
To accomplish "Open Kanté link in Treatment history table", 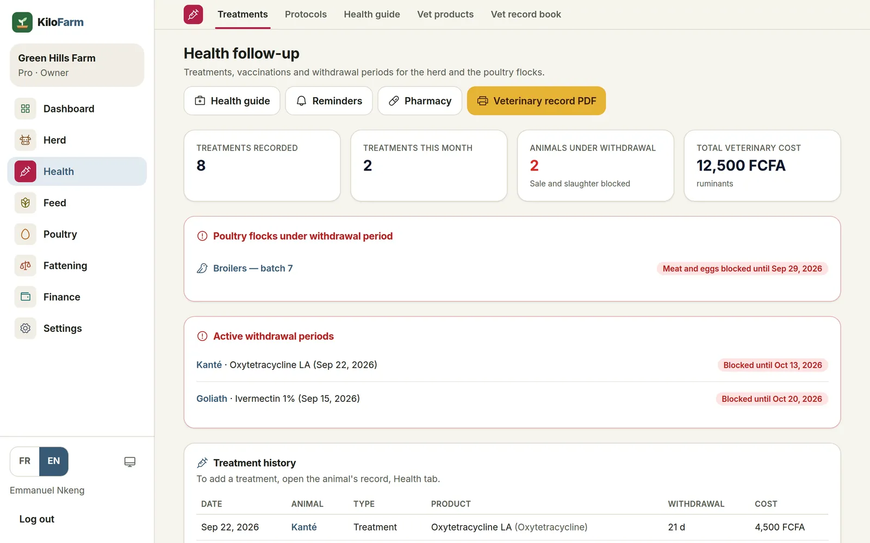I will tap(304, 527).
